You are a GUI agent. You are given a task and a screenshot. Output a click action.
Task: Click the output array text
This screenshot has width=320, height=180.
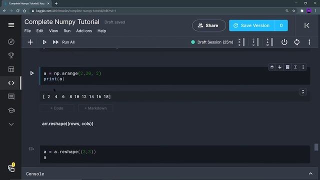point(76,96)
